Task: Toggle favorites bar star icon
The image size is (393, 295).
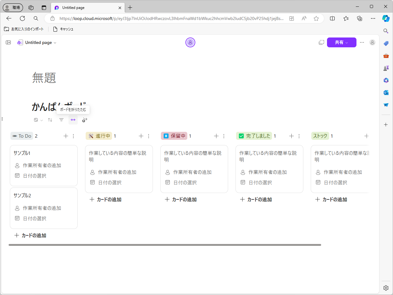Action: click(x=346, y=18)
